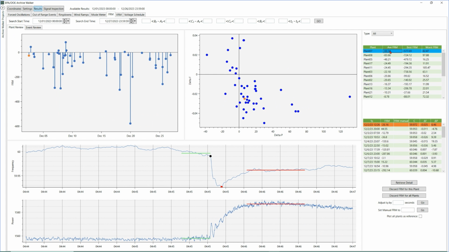Click Retrieve Detail
The height and width of the screenshot is (252, 449).
coord(404,182)
